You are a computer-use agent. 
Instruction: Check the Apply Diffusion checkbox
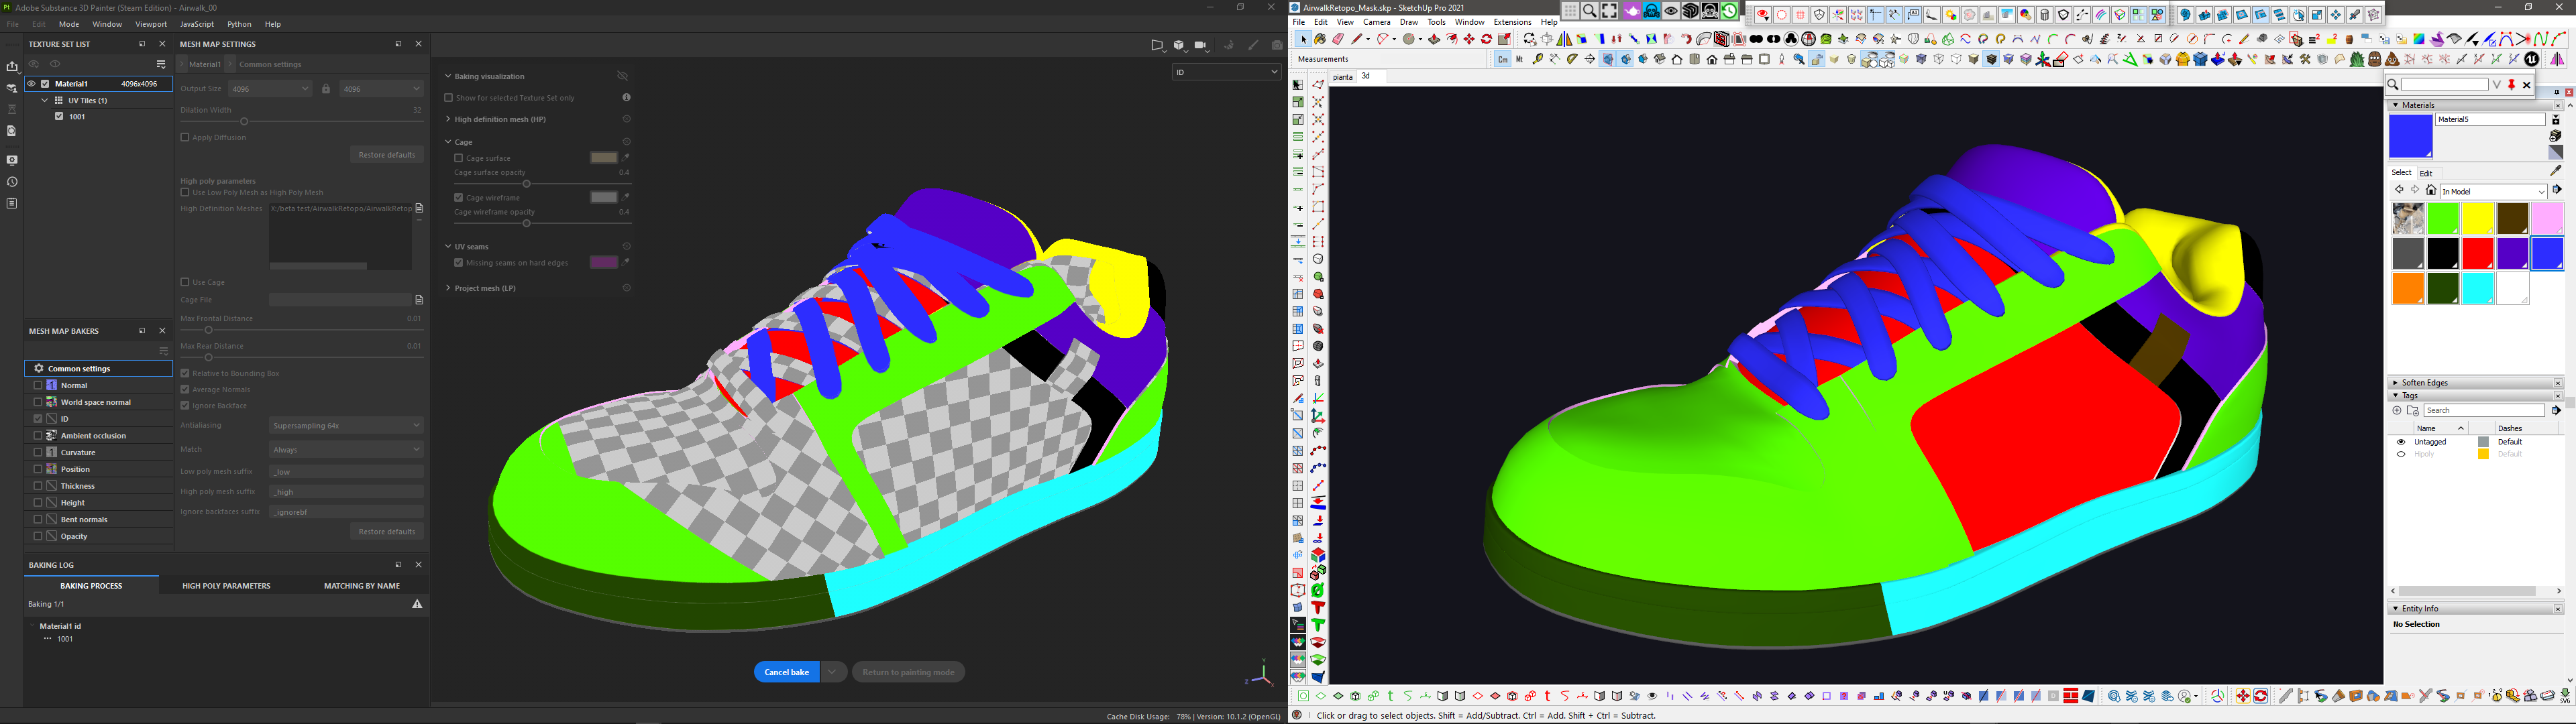[185, 138]
